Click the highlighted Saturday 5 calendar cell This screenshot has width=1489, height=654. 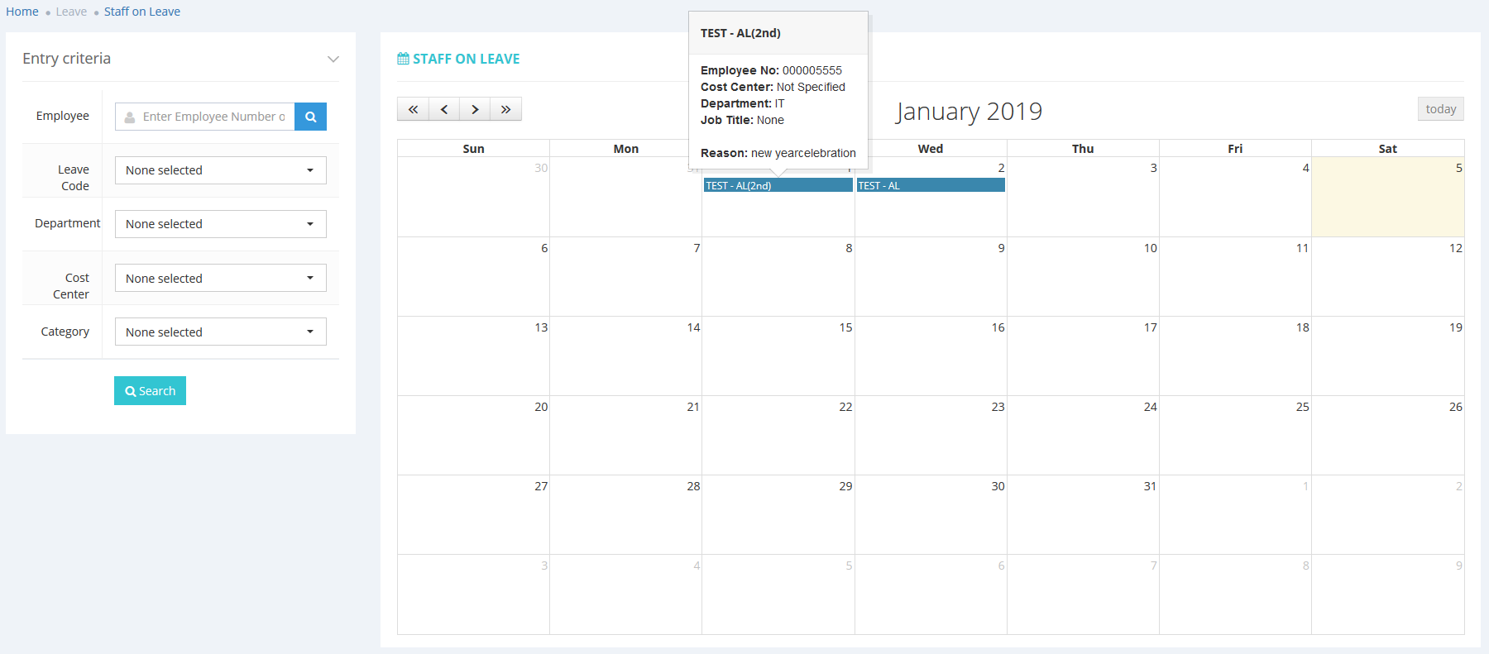click(1387, 203)
